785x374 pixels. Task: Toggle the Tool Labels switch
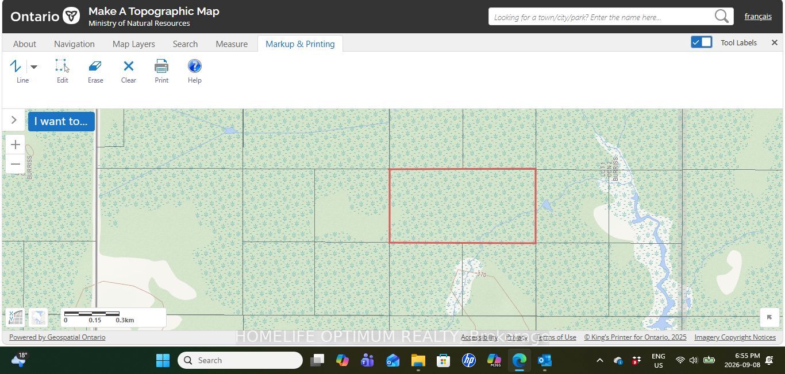point(701,42)
